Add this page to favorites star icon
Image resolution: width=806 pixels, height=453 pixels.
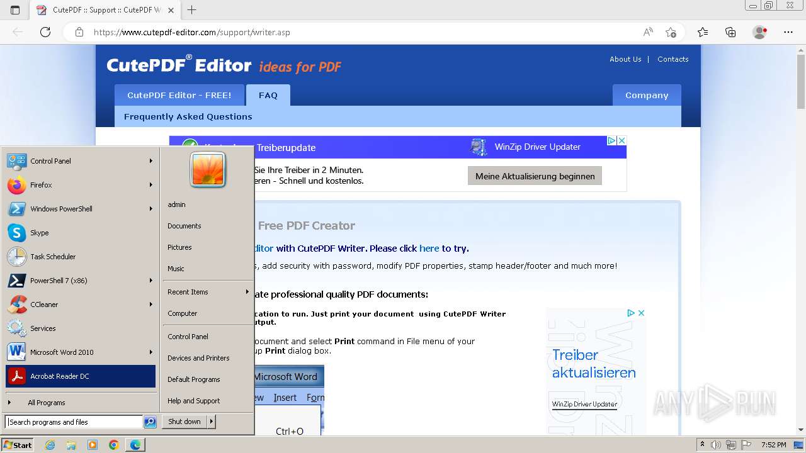pyautogui.click(x=671, y=32)
